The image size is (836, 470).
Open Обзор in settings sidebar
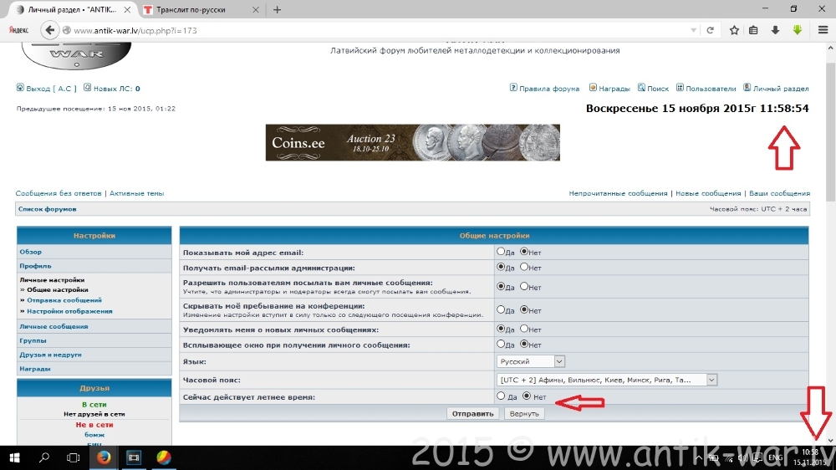pos(30,252)
